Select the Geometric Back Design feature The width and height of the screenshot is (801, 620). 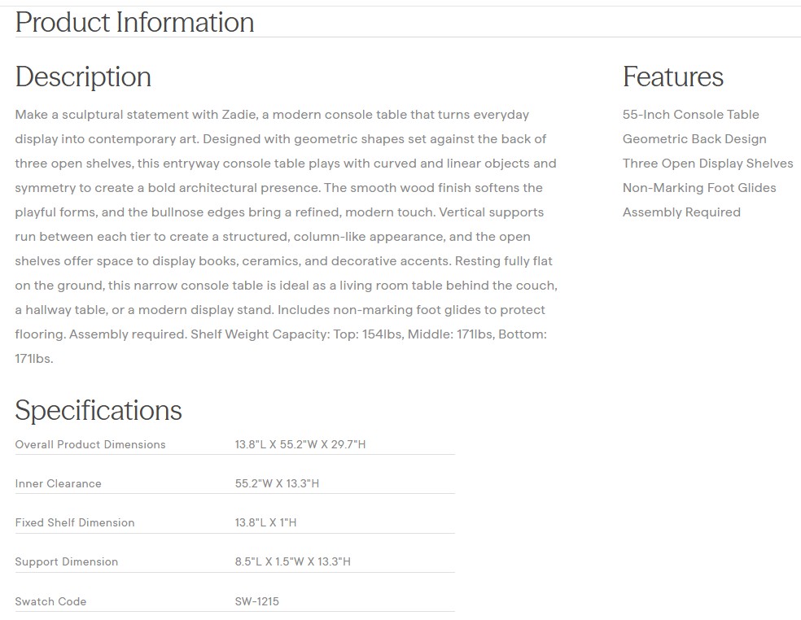pos(694,139)
